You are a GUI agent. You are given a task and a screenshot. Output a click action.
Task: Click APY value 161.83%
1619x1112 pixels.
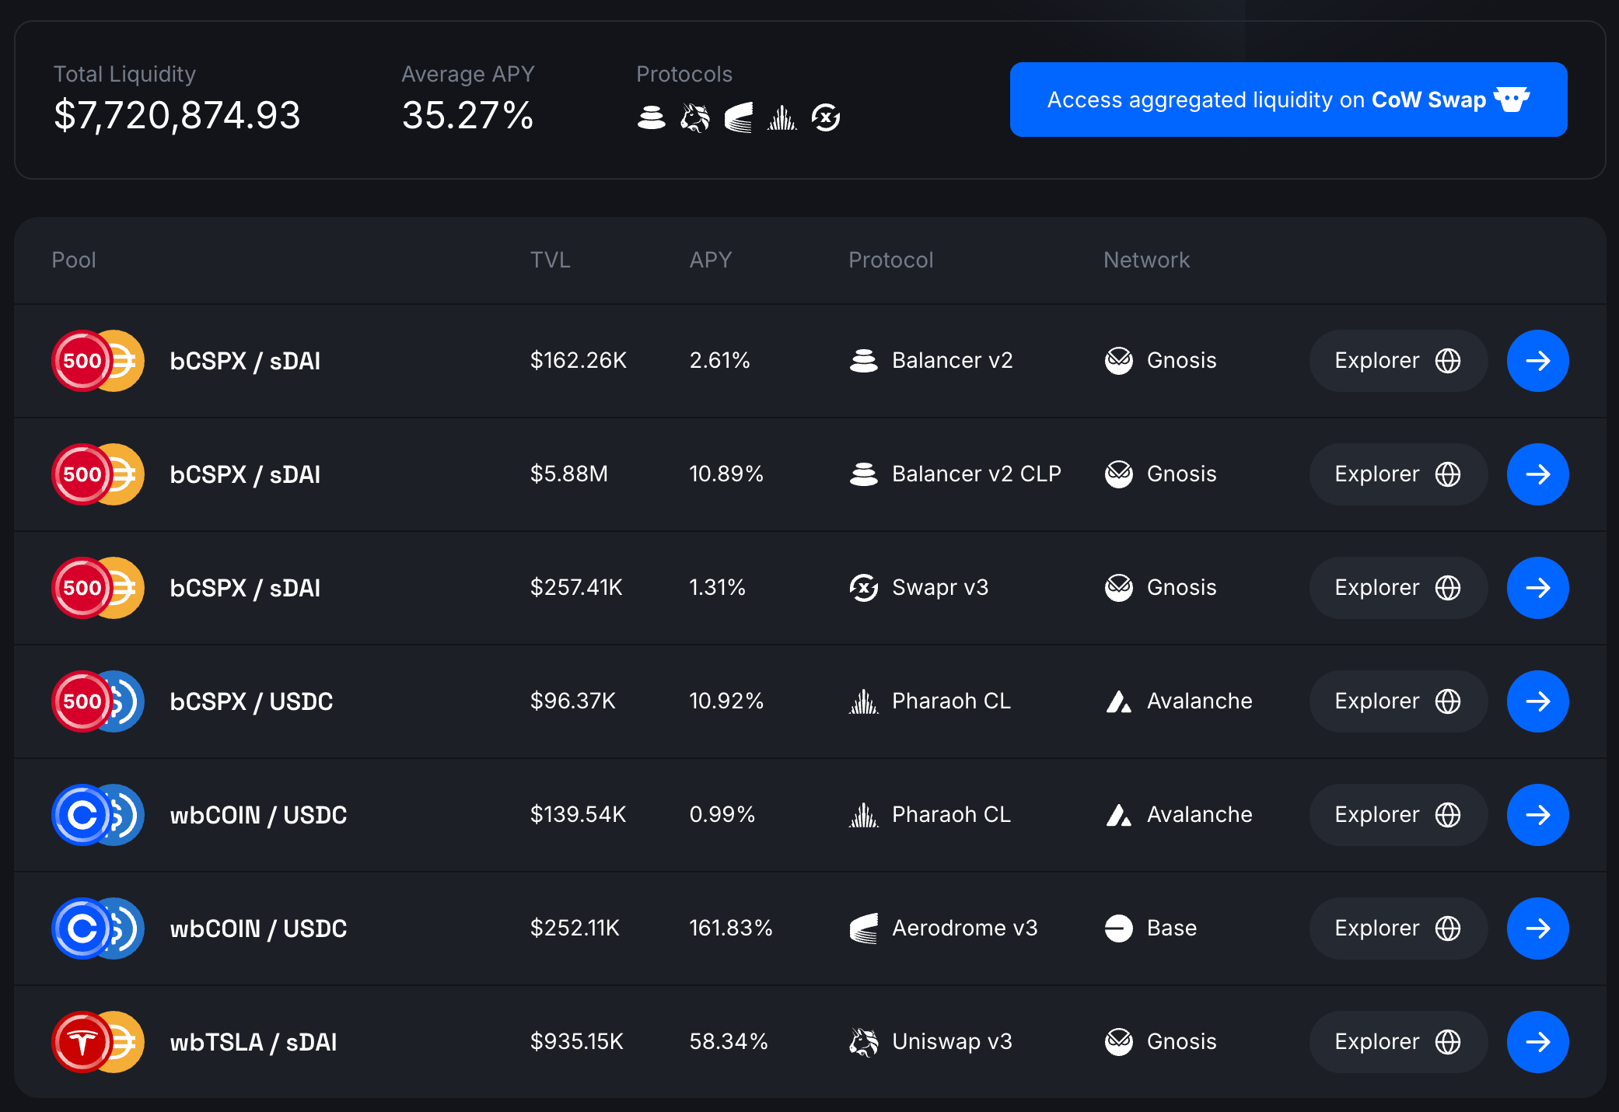(x=731, y=928)
